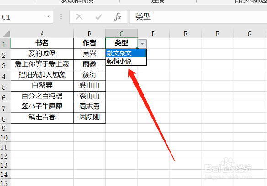Select row 4 header
The height and width of the screenshot is (186, 267).
5,75
